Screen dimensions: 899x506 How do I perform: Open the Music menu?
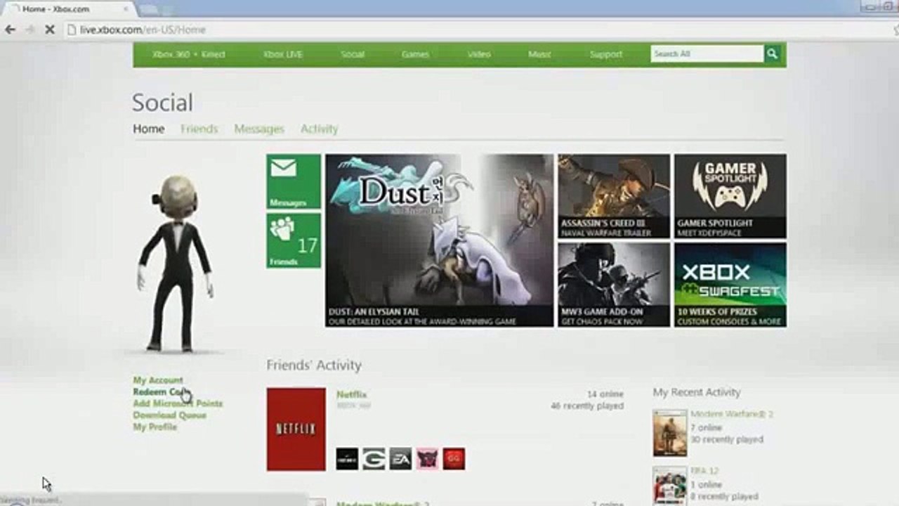tap(539, 54)
